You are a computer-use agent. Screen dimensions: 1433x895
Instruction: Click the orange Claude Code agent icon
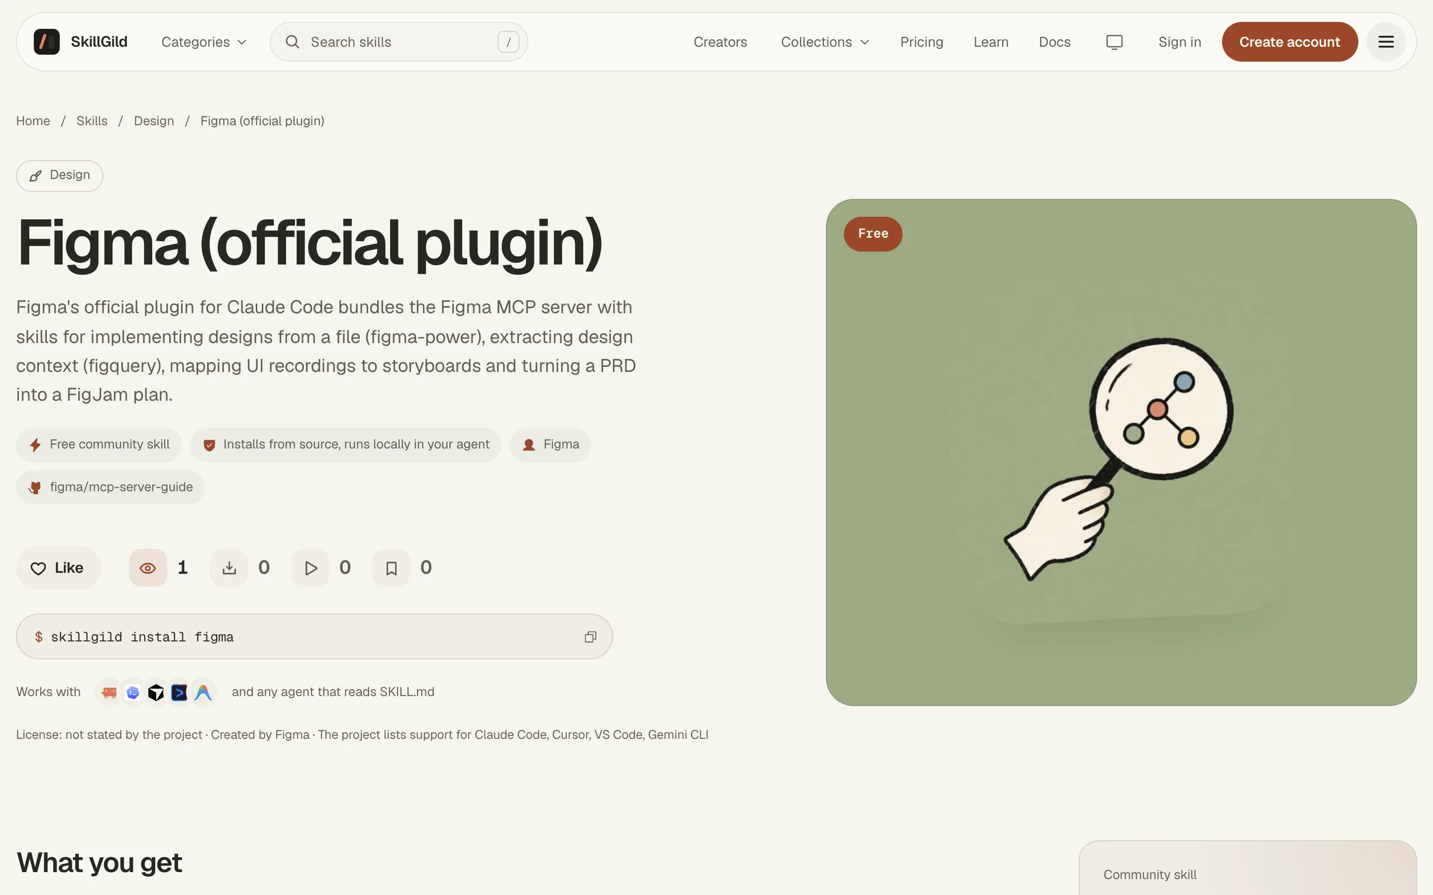click(x=109, y=692)
